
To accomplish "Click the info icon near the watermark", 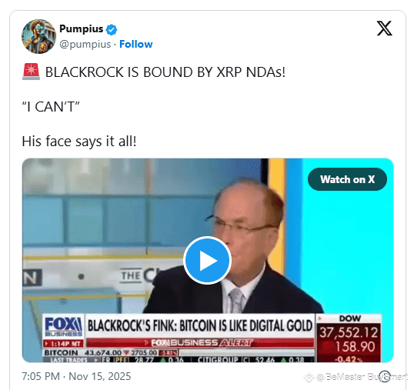I will pos(385,376).
